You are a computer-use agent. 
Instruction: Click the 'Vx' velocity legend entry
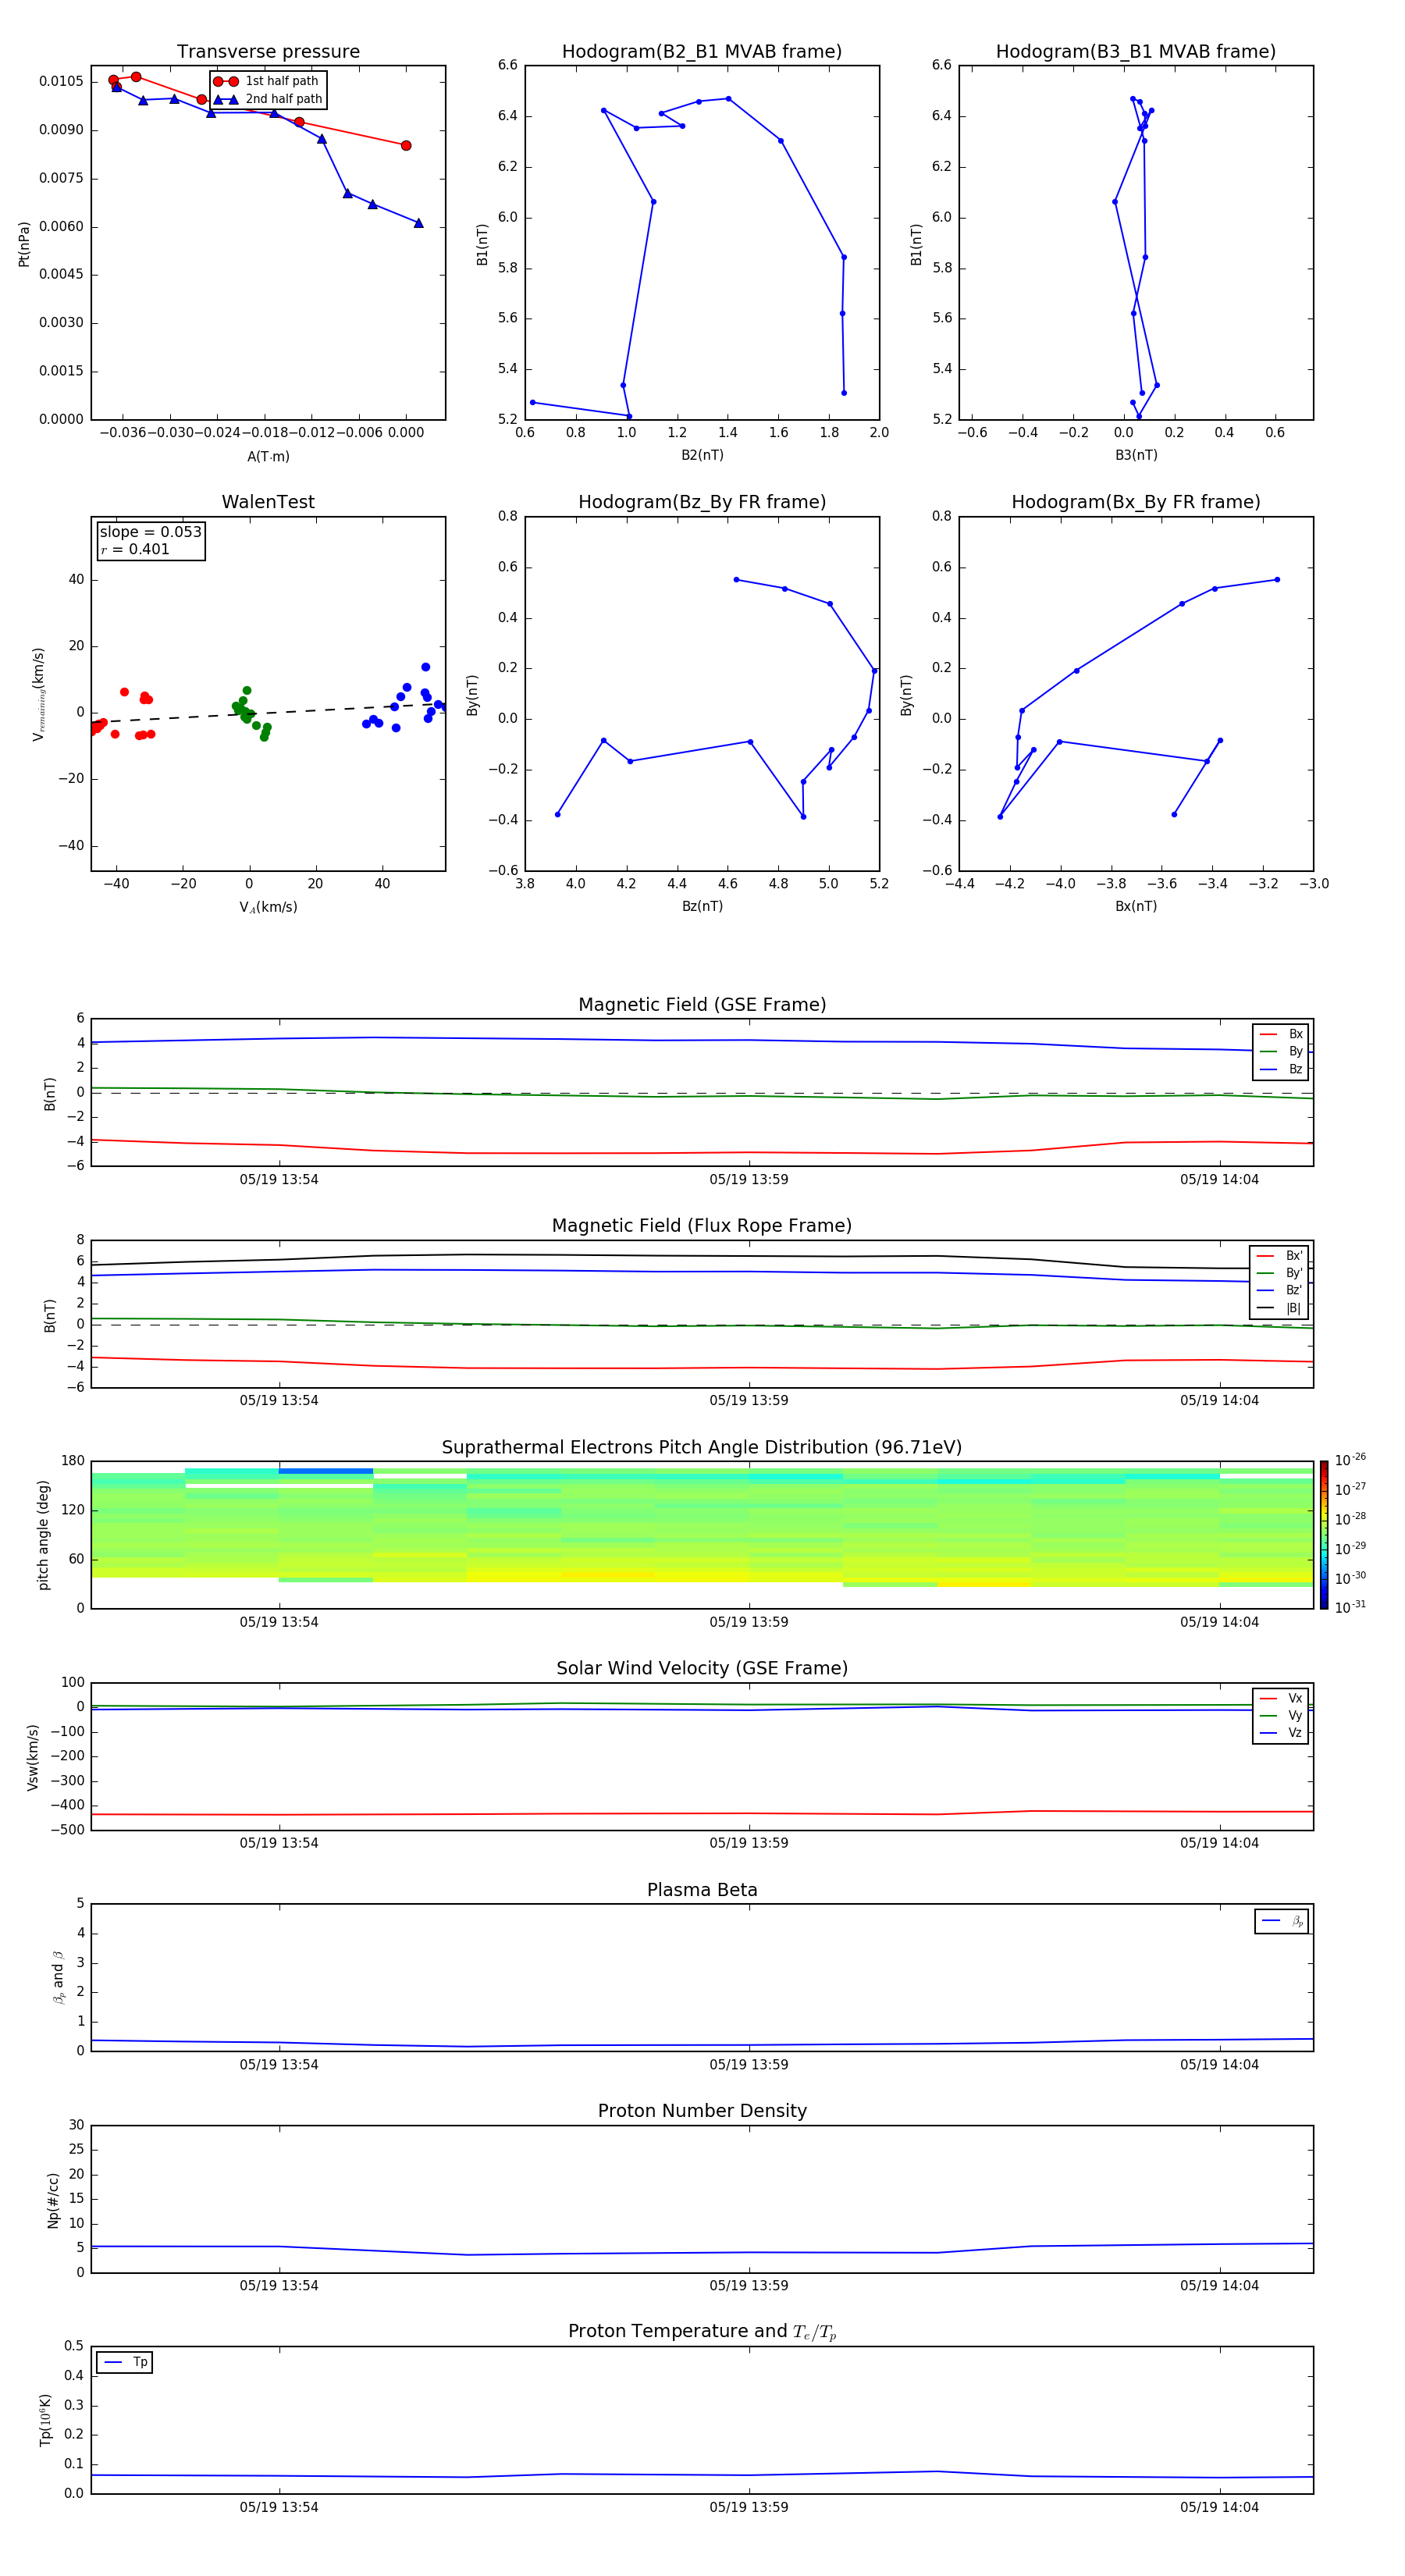1281,1698
